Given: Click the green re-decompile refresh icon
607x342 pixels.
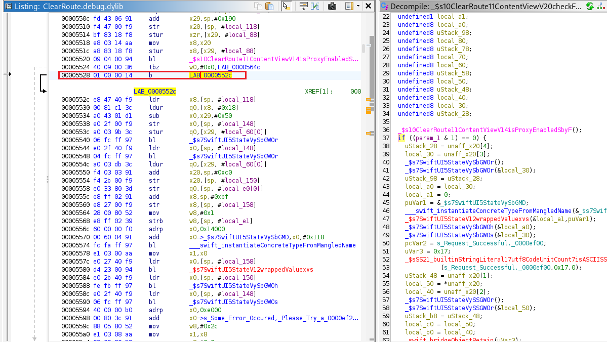Looking at the screenshot, I should coord(590,7).
